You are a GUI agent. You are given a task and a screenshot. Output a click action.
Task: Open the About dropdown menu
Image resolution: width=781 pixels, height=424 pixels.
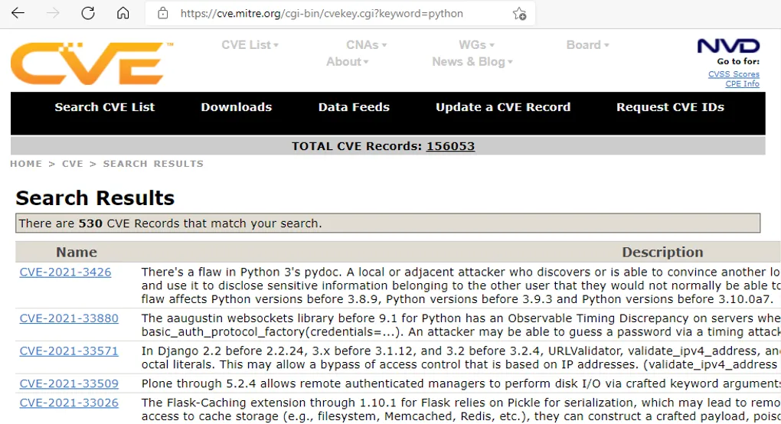[x=347, y=62]
